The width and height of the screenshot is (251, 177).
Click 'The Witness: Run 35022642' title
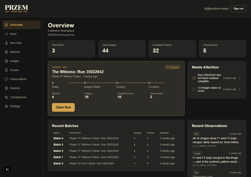(78, 72)
